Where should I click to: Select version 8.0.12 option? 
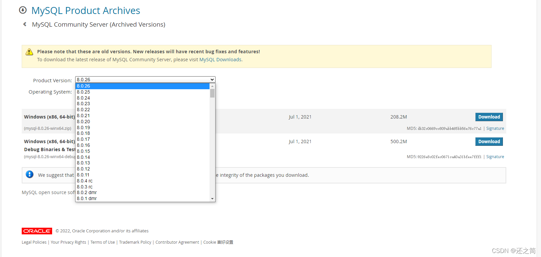coord(143,169)
